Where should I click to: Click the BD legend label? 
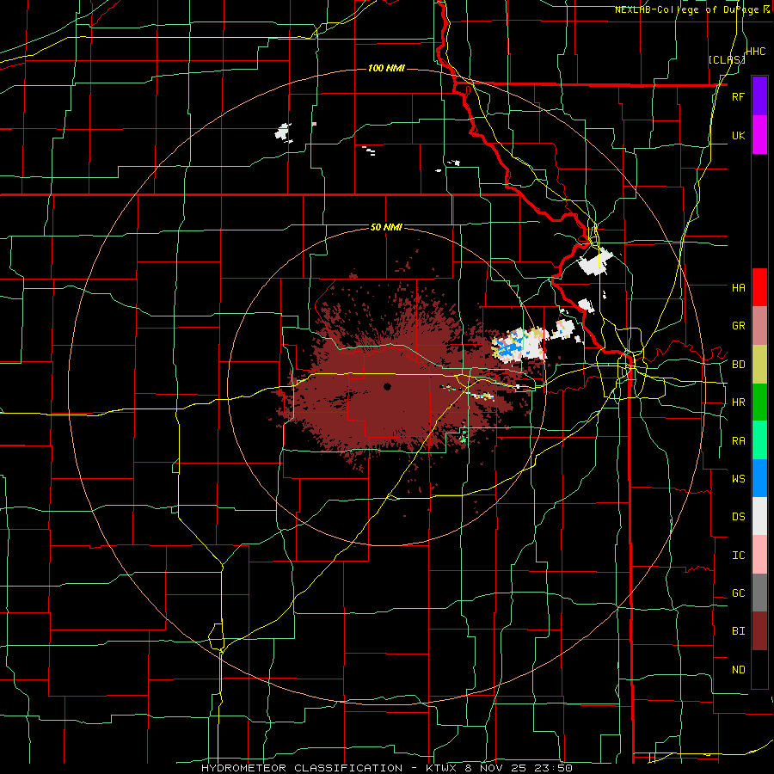738,365
